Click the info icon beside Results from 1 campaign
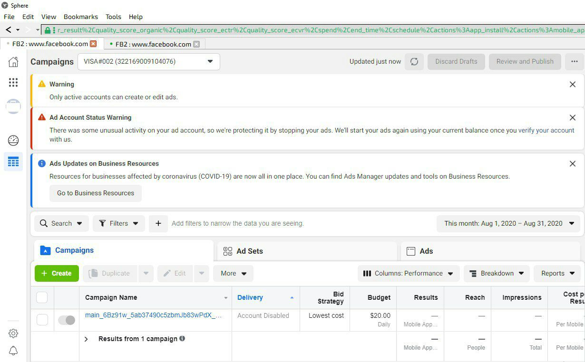Screen dimensions: 585x362 pyautogui.click(x=182, y=339)
